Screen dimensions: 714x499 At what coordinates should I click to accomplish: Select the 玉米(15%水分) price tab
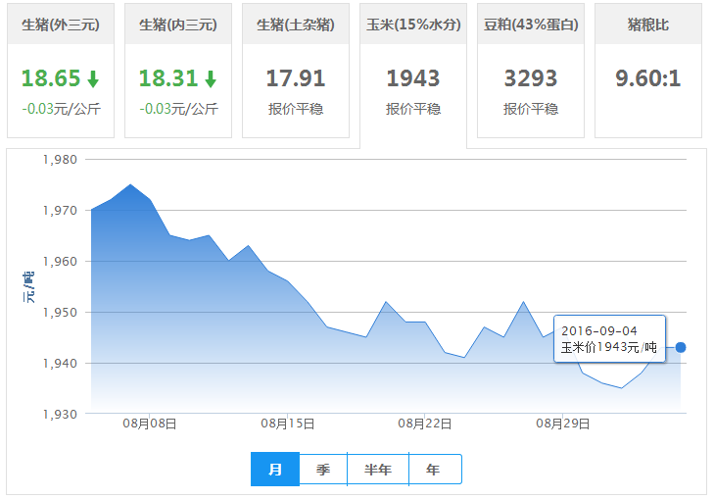click(413, 75)
